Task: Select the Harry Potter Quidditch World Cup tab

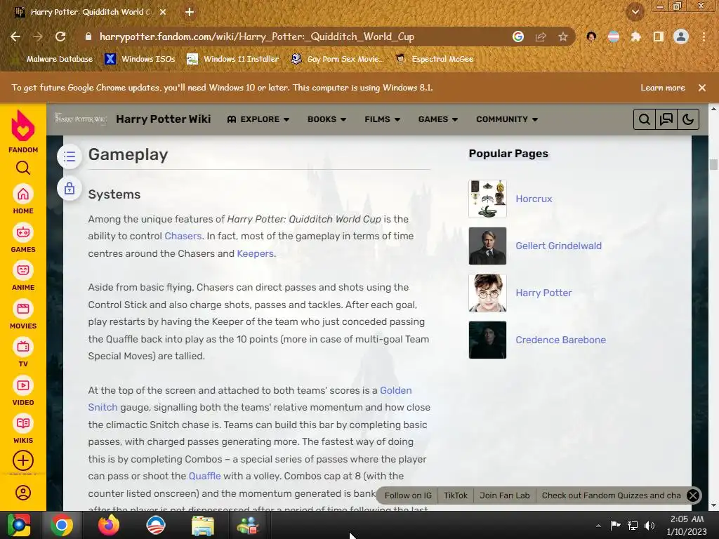Action: pos(91,13)
